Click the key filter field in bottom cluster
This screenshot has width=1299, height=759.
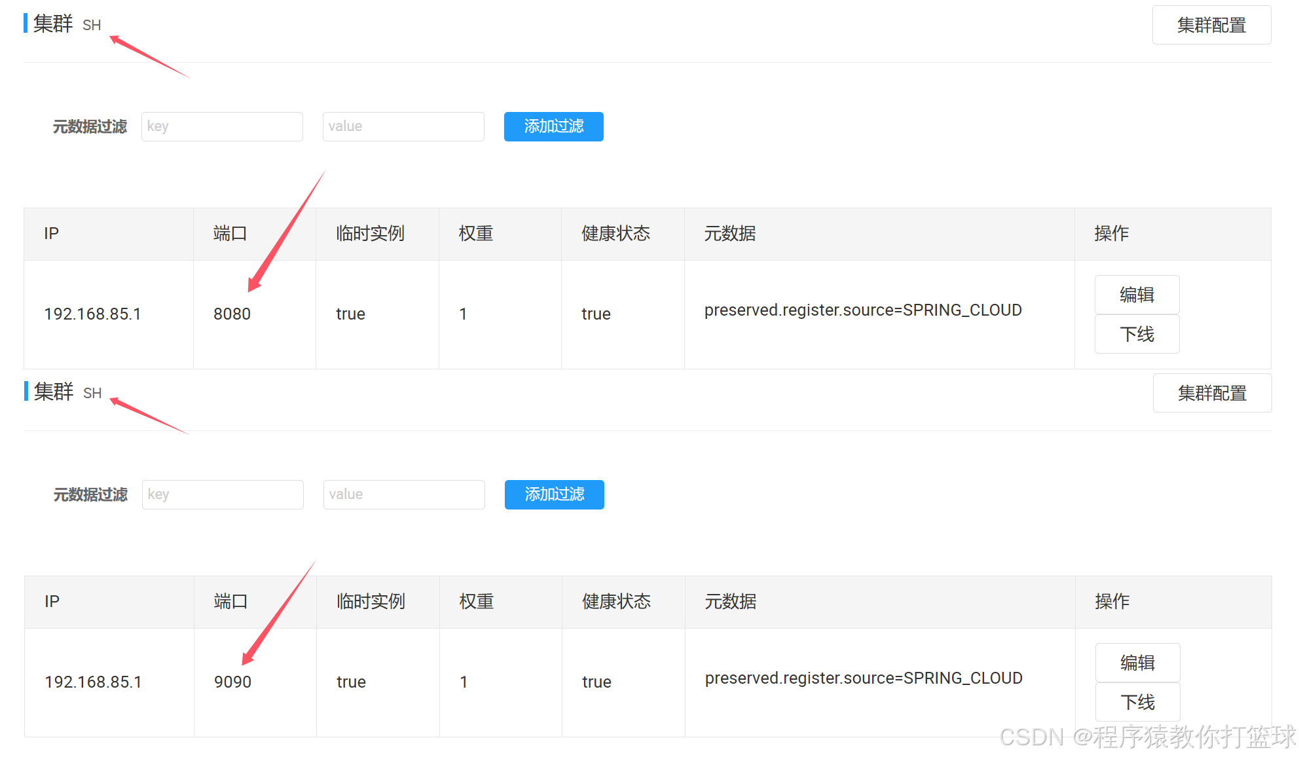pos(223,494)
